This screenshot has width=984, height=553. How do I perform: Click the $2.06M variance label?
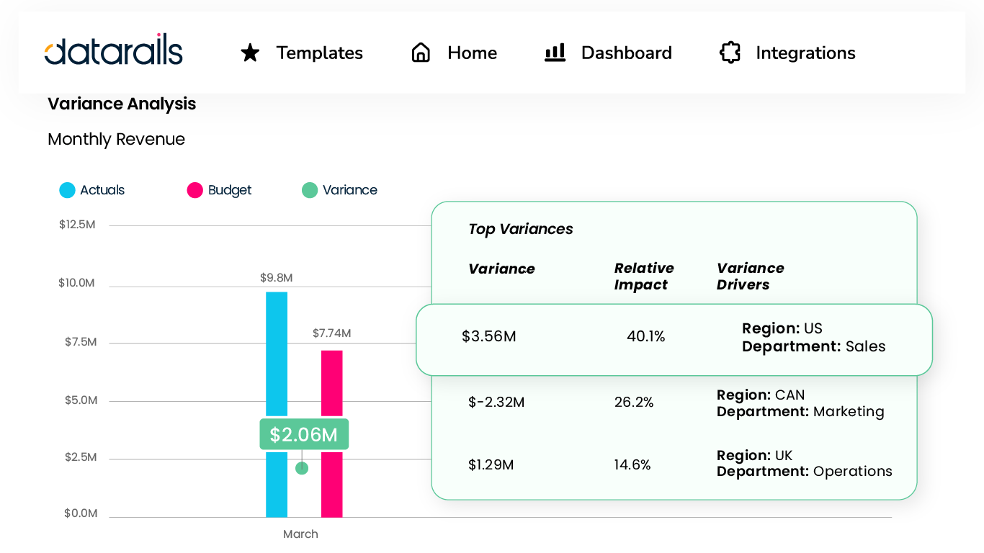coord(304,434)
